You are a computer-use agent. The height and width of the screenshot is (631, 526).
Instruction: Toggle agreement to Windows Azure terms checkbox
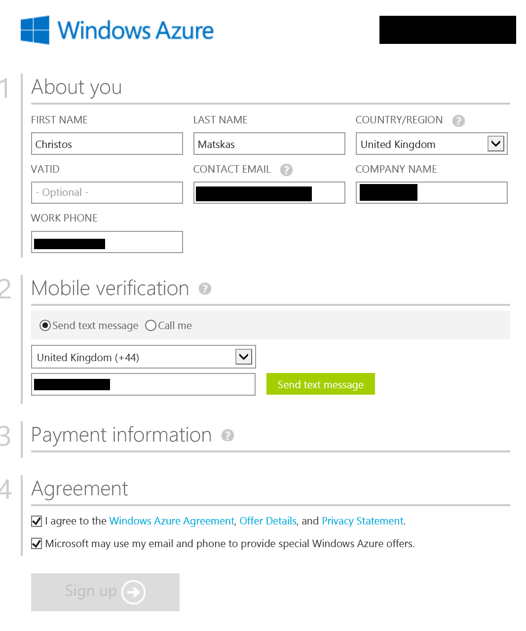click(x=37, y=521)
